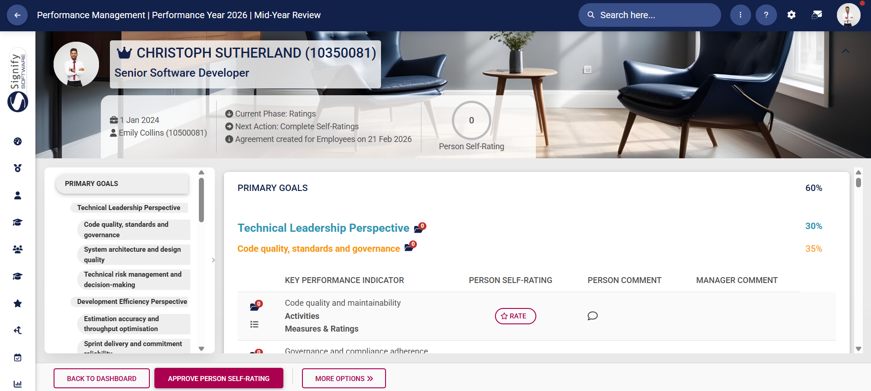Viewport: 871px width, 391px height.
Task: Collapse the header banner with chevron
Action: [x=846, y=51]
